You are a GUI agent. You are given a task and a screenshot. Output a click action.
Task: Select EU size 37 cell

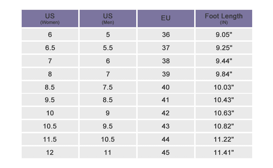(166, 48)
